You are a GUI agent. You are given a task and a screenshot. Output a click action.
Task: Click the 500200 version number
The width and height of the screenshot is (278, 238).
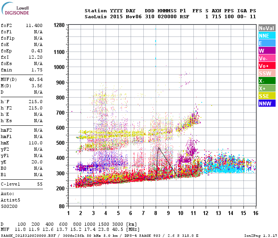pos(9,206)
